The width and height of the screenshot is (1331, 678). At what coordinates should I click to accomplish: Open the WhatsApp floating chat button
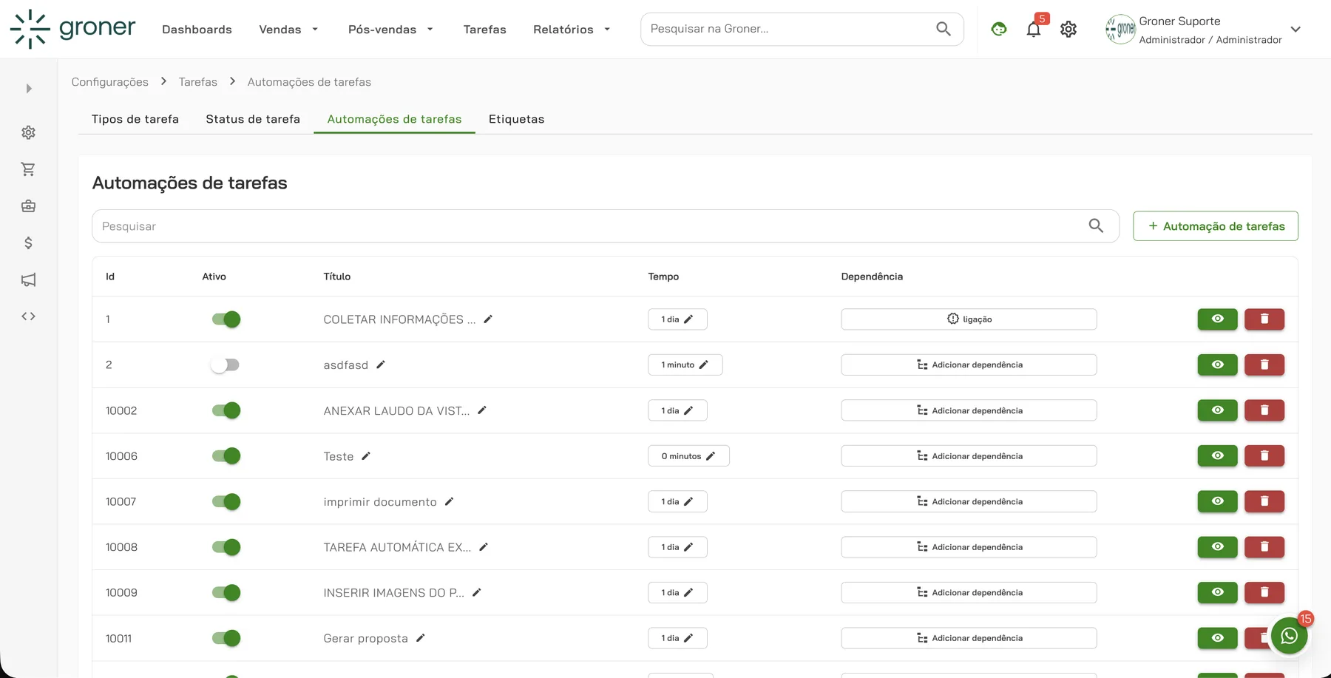pyautogui.click(x=1289, y=636)
